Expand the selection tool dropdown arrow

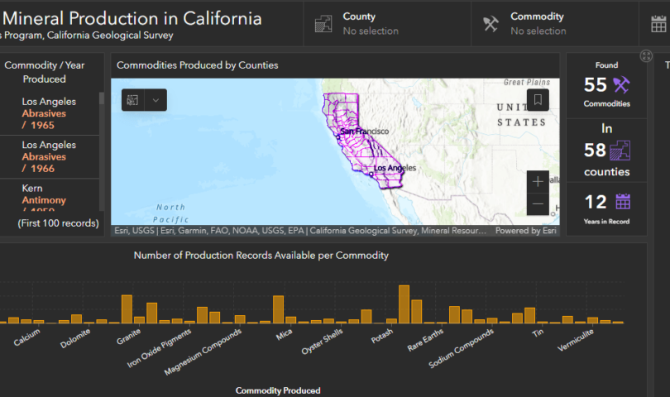pyautogui.click(x=156, y=100)
